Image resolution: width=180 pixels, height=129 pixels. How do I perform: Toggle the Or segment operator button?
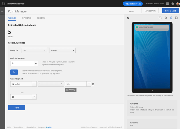point(14,72)
